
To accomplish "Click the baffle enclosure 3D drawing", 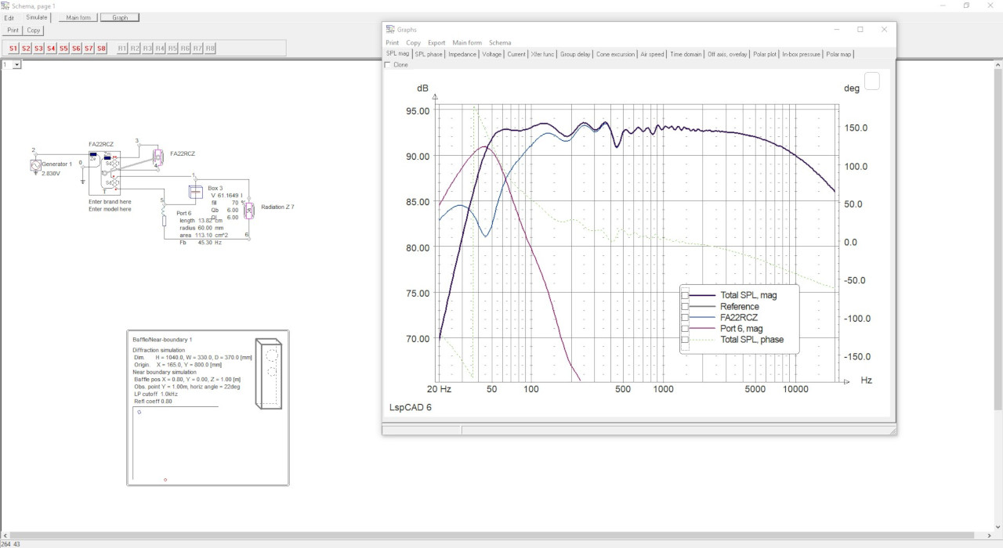I will [x=270, y=373].
